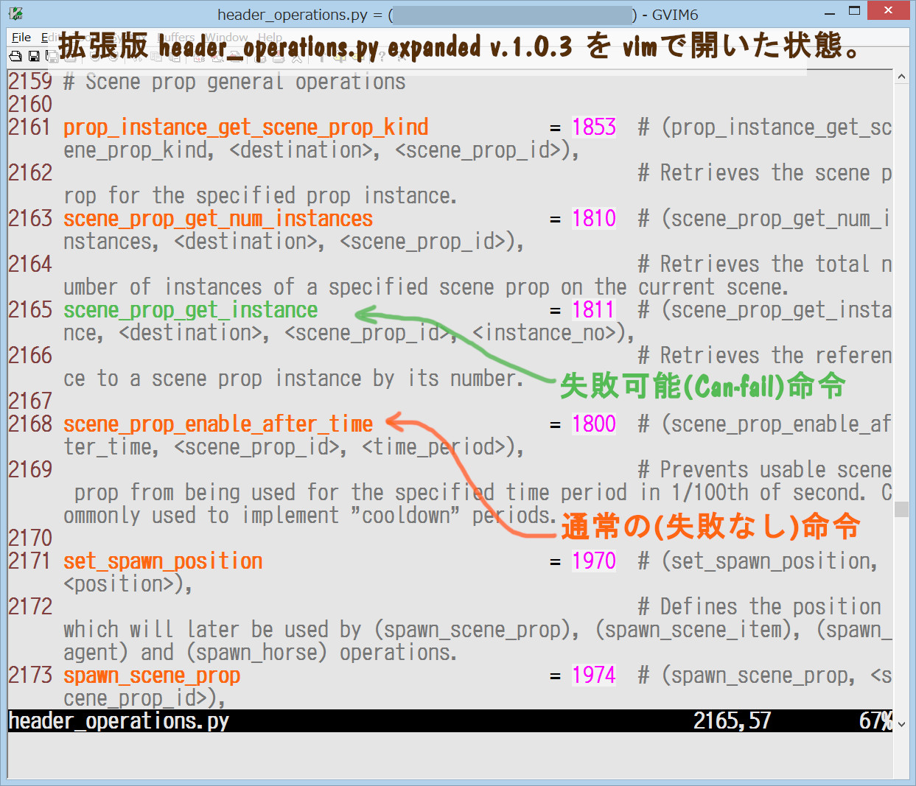Click the Open file toolbar icon
This screenshot has height=786, width=916.
[x=15, y=56]
